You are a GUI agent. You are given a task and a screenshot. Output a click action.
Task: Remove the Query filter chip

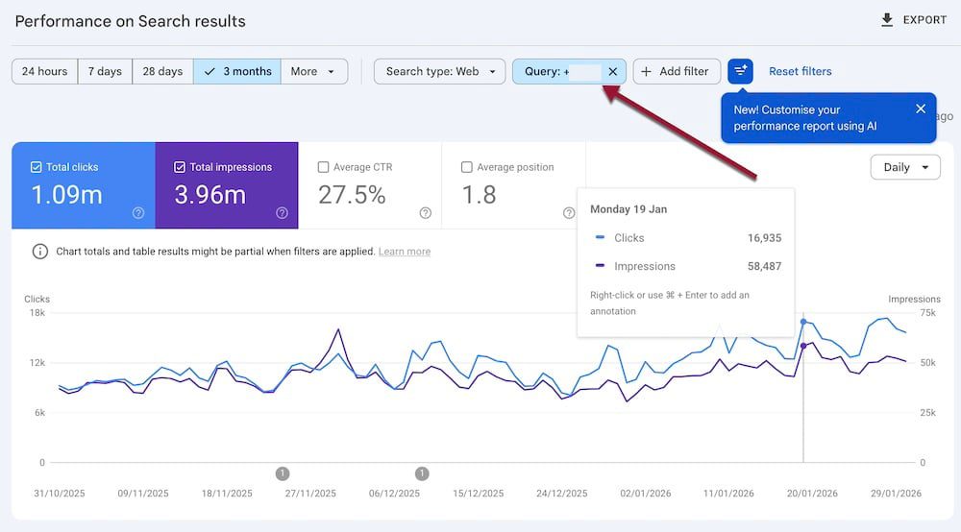[x=613, y=72]
